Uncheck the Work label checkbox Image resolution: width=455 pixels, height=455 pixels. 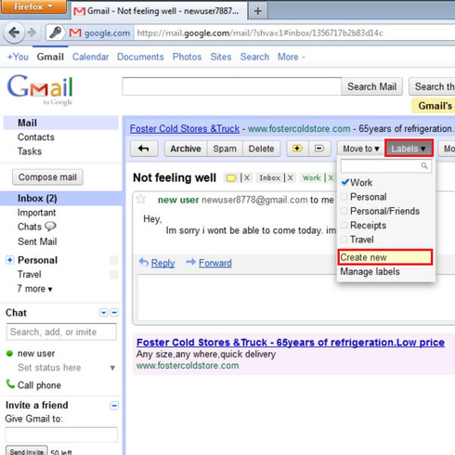[344, 182]
